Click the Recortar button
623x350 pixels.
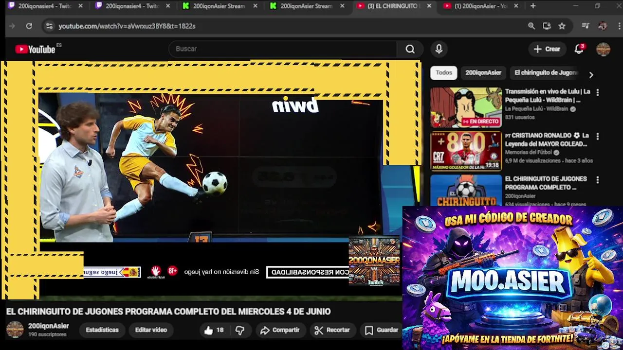[x=332, y=330]
